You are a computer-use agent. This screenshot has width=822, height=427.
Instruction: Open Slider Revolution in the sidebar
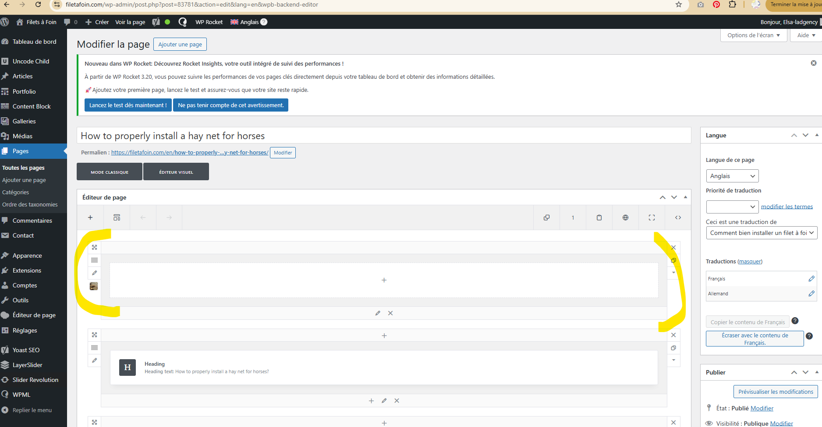[x=33, y=380]
